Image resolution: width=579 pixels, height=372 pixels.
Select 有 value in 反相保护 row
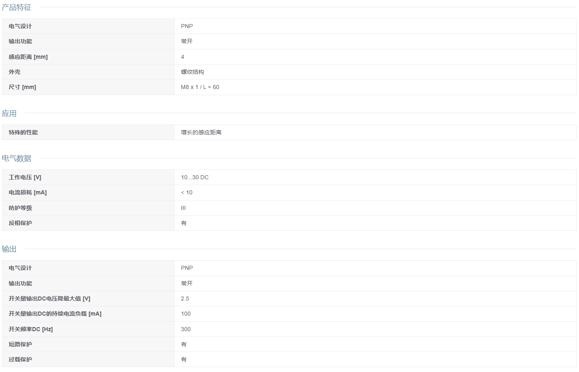[x=184, y=223]
